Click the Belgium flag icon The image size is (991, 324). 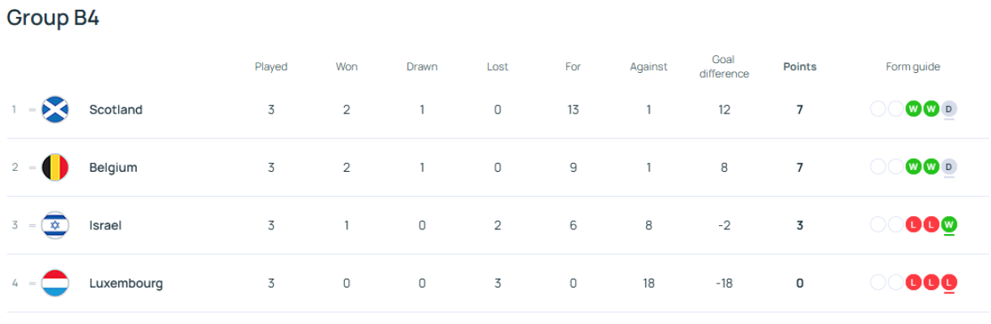55,168
